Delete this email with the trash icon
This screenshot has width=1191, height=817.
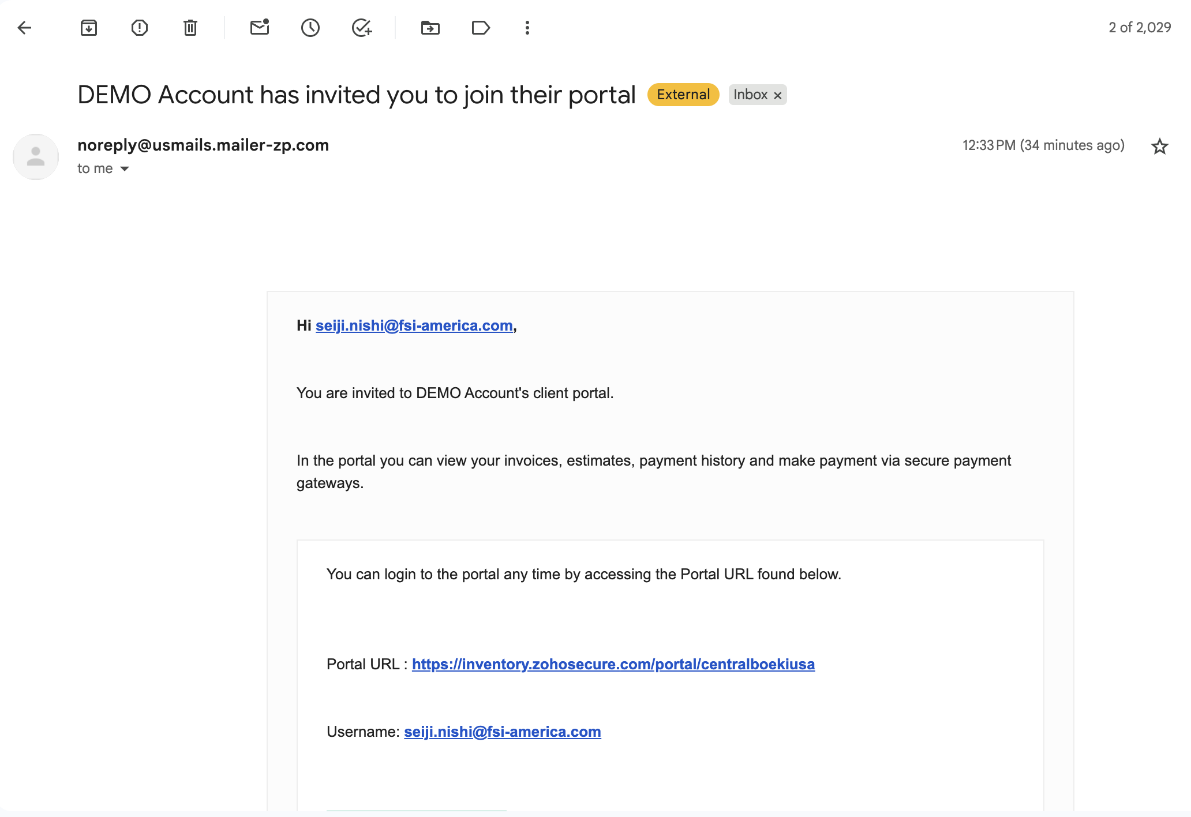(190, 28)
